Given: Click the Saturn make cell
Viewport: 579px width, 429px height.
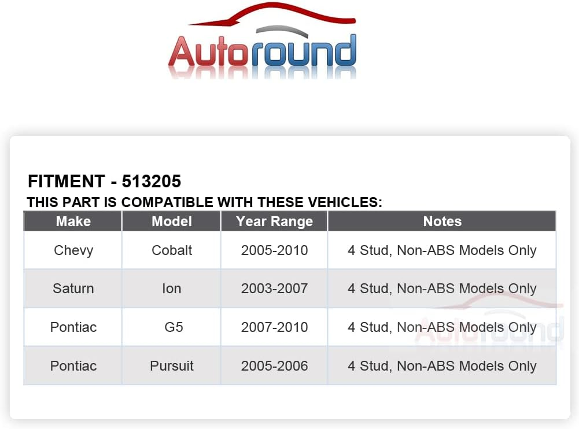Looking at the screenshot, I should point(73,289).
